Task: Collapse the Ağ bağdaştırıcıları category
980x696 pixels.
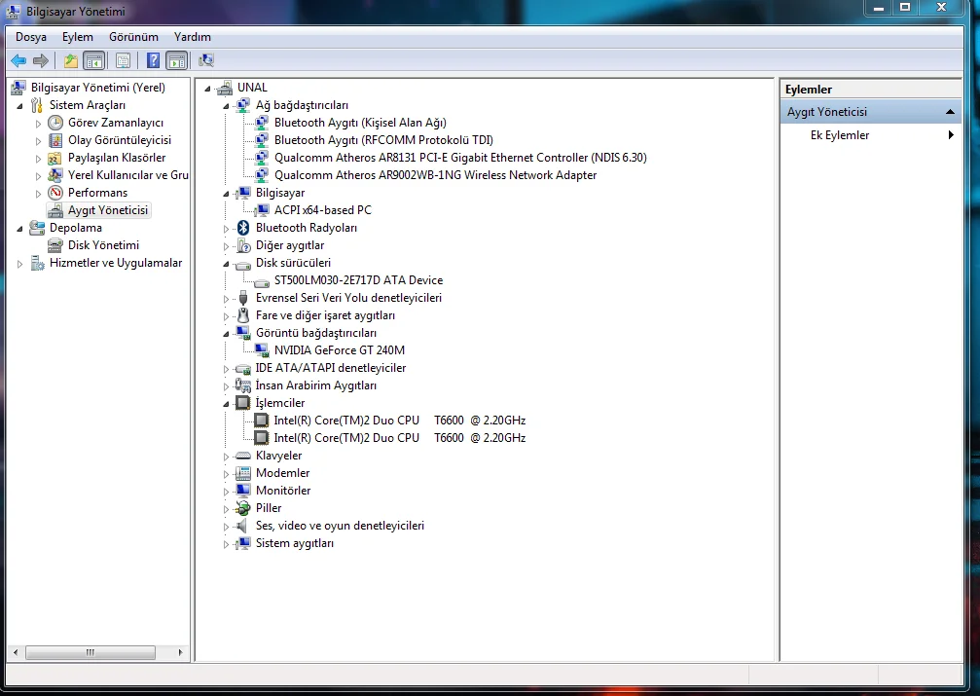Action: [226, 104]
